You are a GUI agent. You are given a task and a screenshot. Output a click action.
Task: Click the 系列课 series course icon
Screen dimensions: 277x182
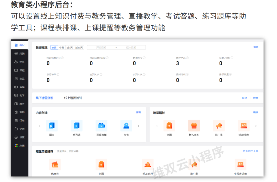click(x=76, y=126)
